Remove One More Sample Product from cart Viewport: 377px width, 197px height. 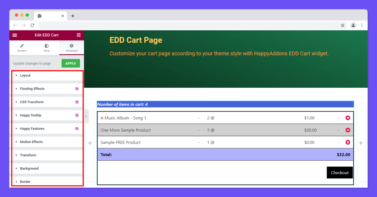point(348,130)
